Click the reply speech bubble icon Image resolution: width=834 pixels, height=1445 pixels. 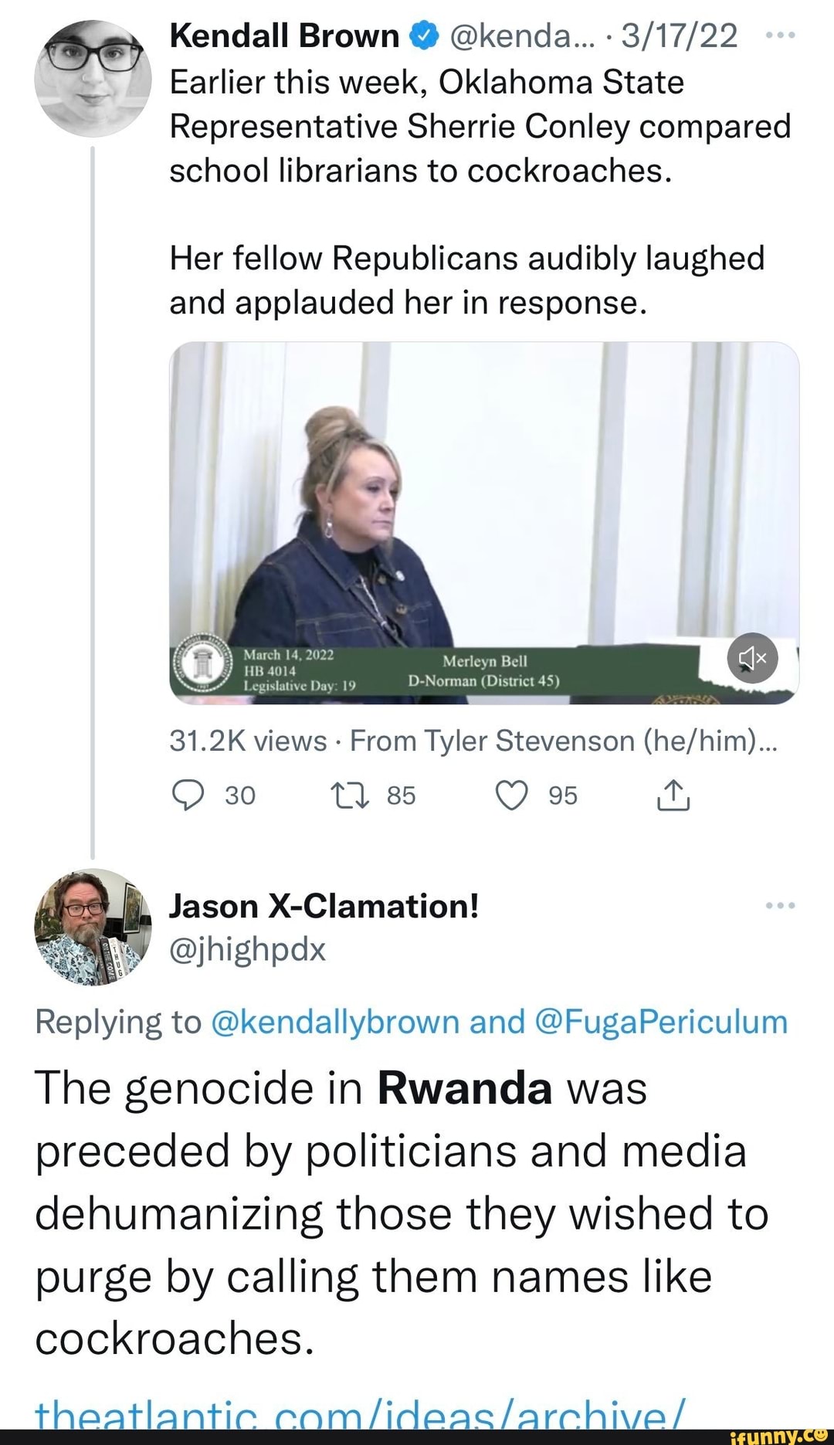click(x=188, y=795)
